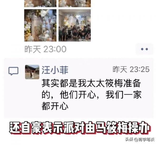Click the post timestamp 昨天 23:00
The height and width of the screenshot is (145, 158).
coord(46,49)
